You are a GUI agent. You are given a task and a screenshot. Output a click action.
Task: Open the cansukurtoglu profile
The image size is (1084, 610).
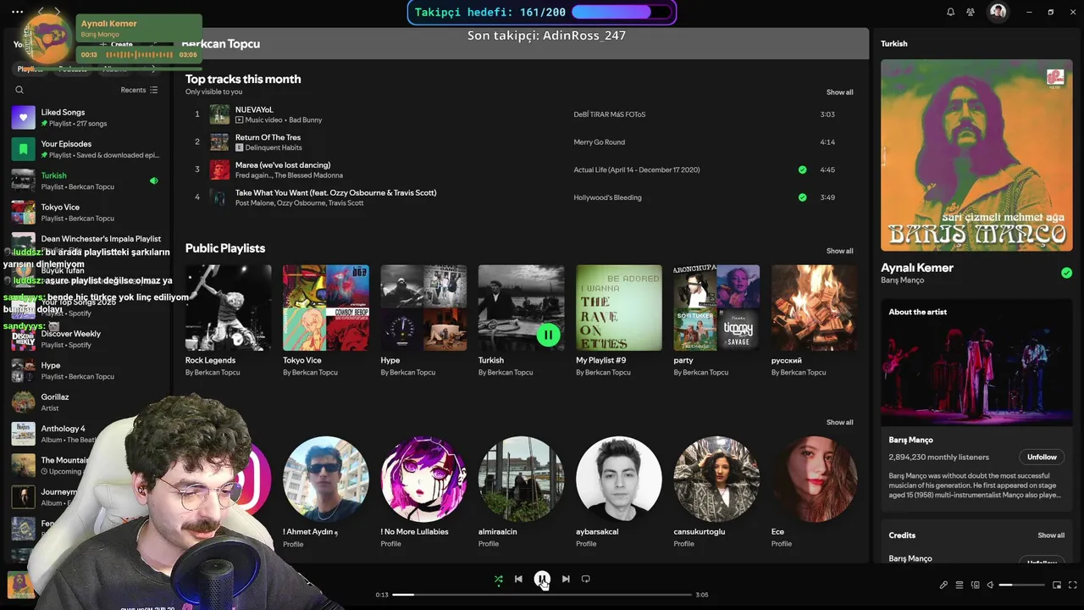716,492
